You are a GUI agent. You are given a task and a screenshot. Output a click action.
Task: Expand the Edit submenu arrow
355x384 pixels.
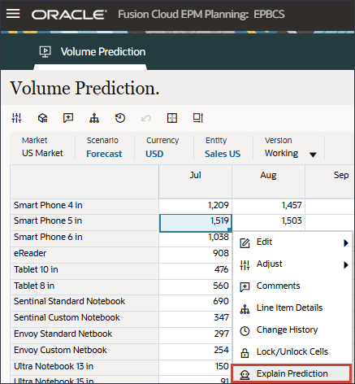coord(346,242)
